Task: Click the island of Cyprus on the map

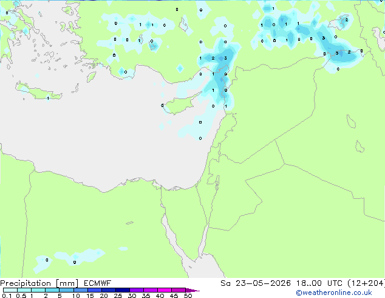Action: [x=180, y=104]
